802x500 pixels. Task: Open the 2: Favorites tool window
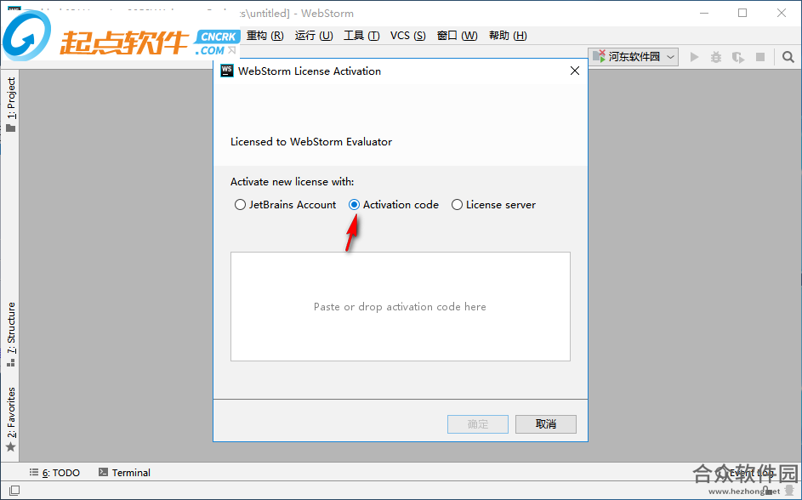tap(11, 420)
